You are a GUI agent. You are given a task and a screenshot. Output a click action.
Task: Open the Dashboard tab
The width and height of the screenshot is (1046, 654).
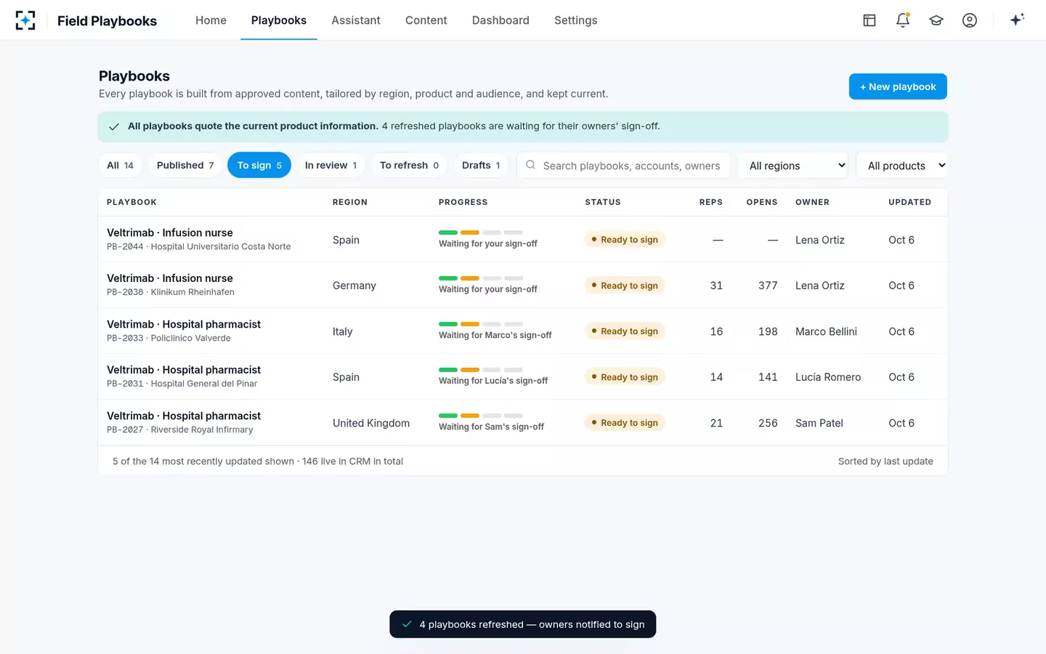point(500,20)
